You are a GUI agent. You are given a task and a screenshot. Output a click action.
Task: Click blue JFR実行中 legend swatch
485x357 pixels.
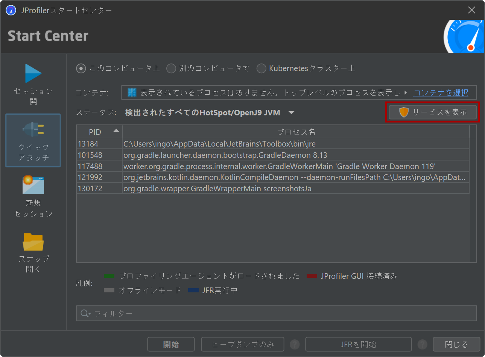[193, 290]
